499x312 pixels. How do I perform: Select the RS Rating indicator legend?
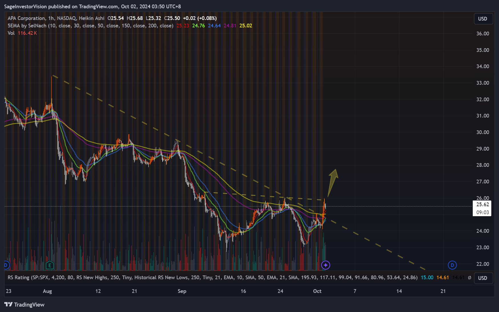pos(213,277)
